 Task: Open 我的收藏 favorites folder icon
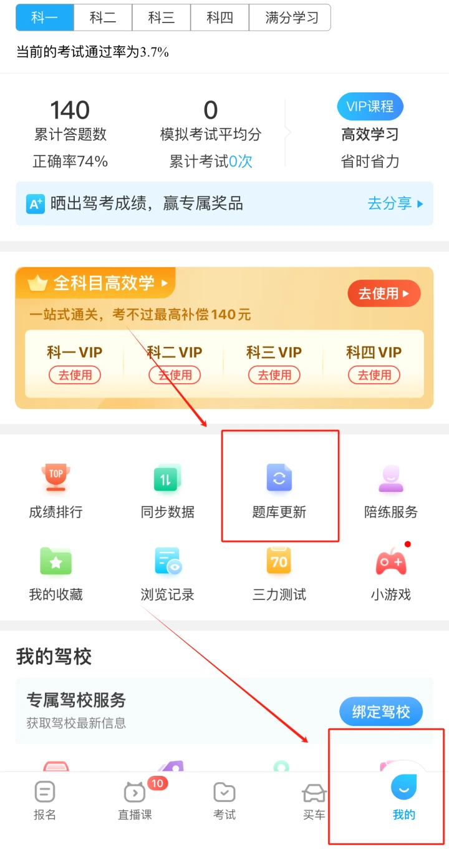click(56, 561)
